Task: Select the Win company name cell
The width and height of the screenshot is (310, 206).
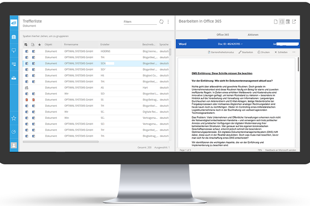Action: (67, 118)
